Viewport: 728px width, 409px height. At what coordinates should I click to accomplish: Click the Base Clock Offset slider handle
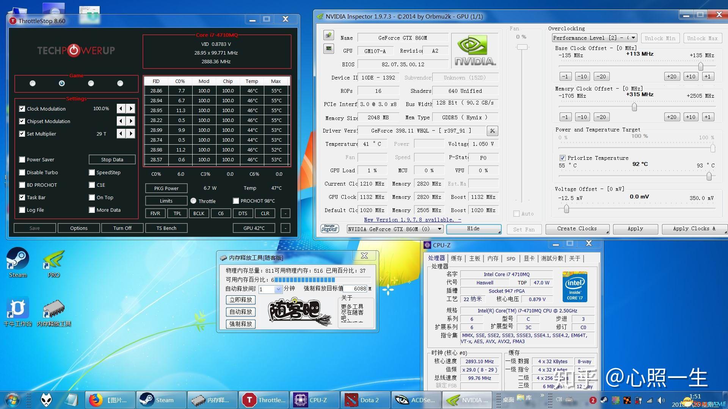click(701, 67)
